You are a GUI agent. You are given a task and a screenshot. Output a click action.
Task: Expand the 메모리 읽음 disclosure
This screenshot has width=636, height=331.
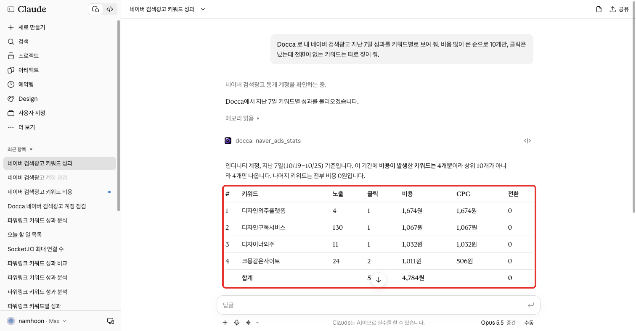point(242,118)
